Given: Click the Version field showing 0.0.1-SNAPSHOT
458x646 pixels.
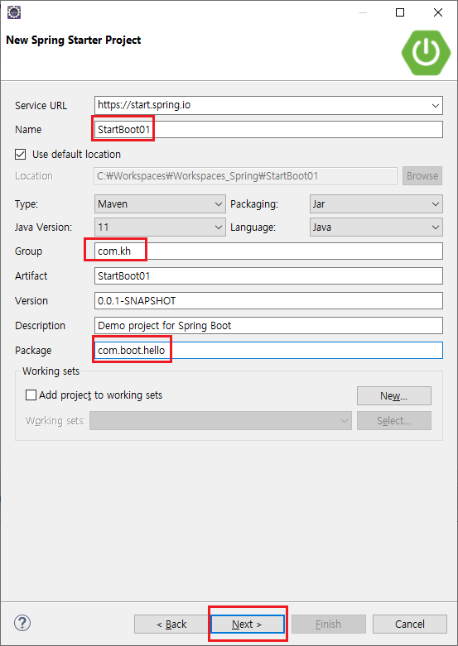Looking at the screenshot, I should point(268,301).
